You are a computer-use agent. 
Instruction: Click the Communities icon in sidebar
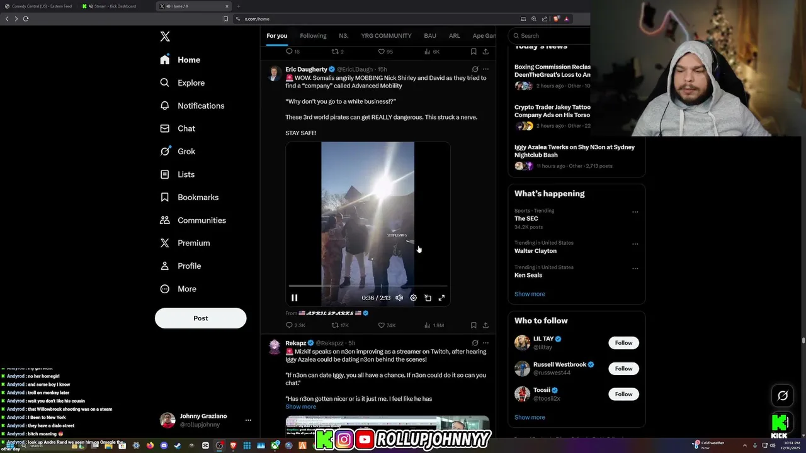click(x=165, y=220)
